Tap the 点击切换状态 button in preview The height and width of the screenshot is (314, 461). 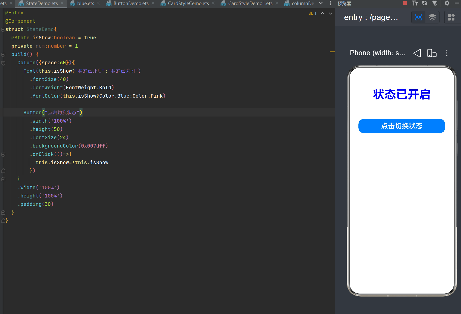coord(402,126)
